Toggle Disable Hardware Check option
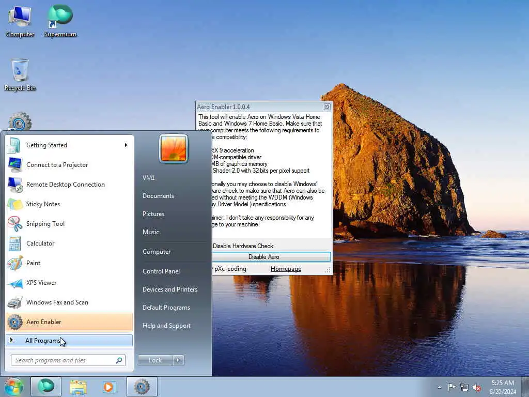 coord(243,246)
